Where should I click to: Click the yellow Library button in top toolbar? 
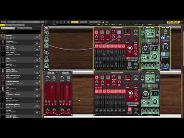75,22
